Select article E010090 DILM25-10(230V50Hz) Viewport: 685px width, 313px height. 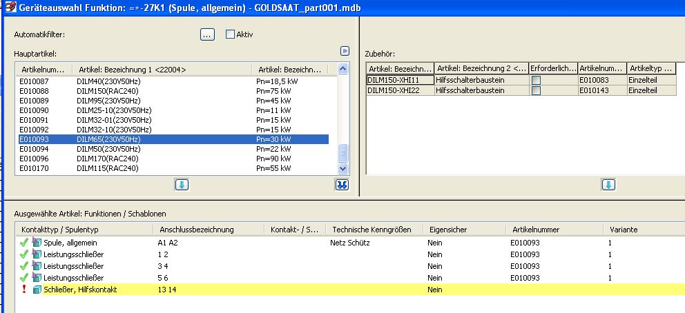(173, 110)
